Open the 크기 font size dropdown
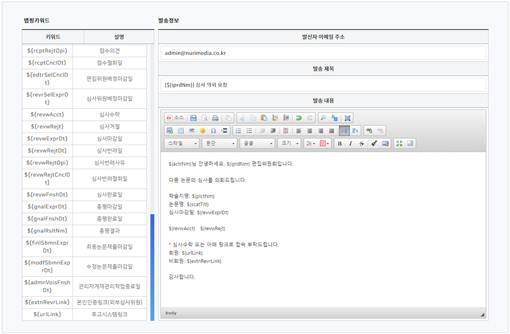Image resolution: width=510 pixels, height=334 pixels. tap(289, 144)
